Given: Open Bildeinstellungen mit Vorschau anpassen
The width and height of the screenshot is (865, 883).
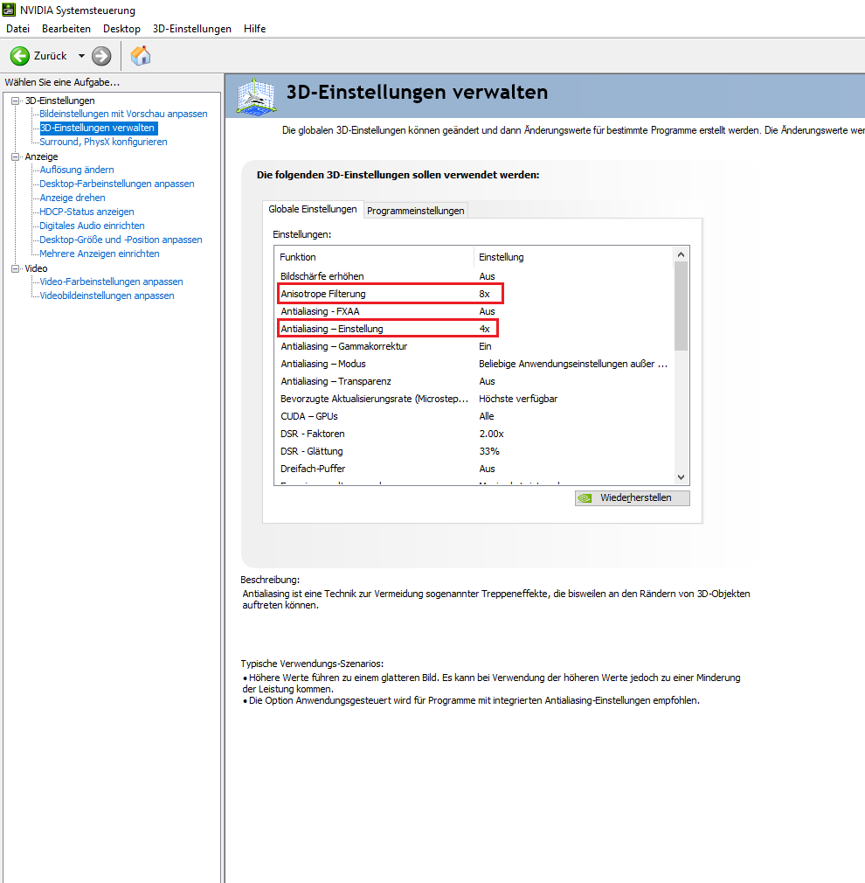Looking at the screenshot, I should tap(123, 114).
